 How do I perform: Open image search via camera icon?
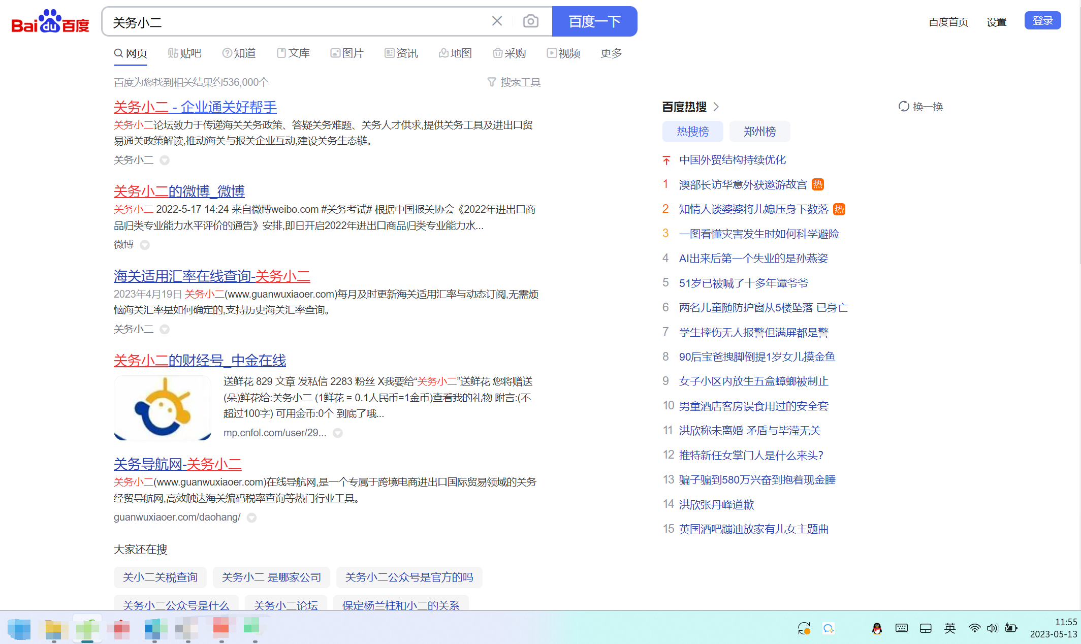click(530, 21)
